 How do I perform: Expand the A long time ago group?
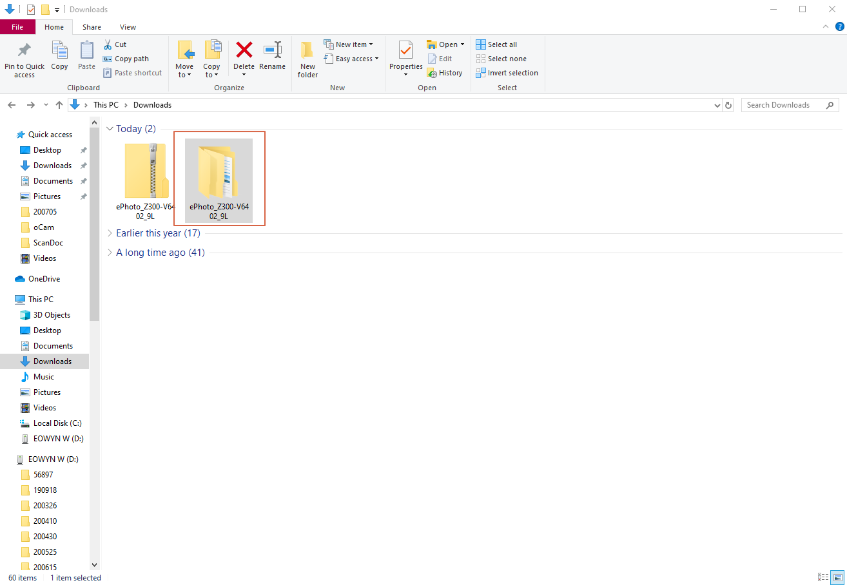coord(110,253)
